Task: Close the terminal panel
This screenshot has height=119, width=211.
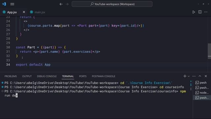Action: [x=206, y=76]
